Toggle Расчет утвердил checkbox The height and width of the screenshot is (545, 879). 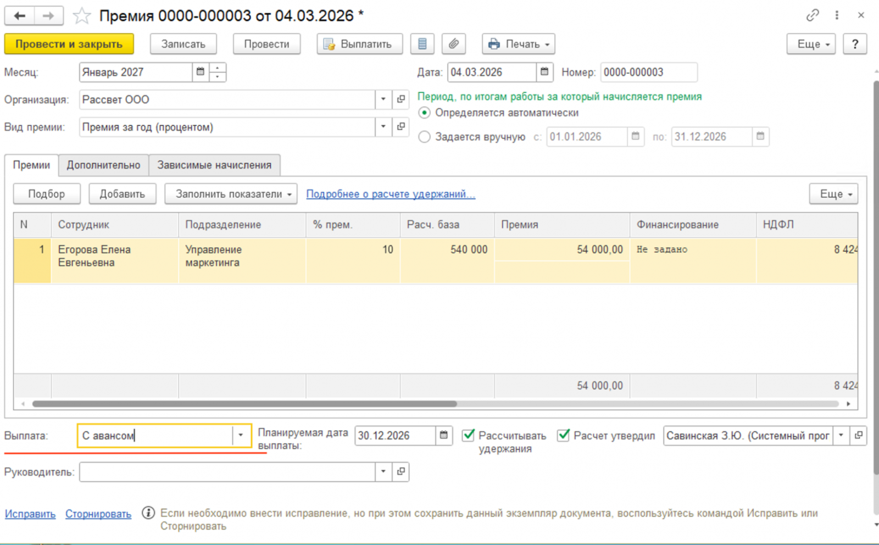pyautogui.click(x=563, y=436)
